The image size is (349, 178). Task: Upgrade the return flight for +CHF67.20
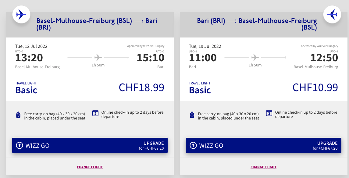point(327,146)
